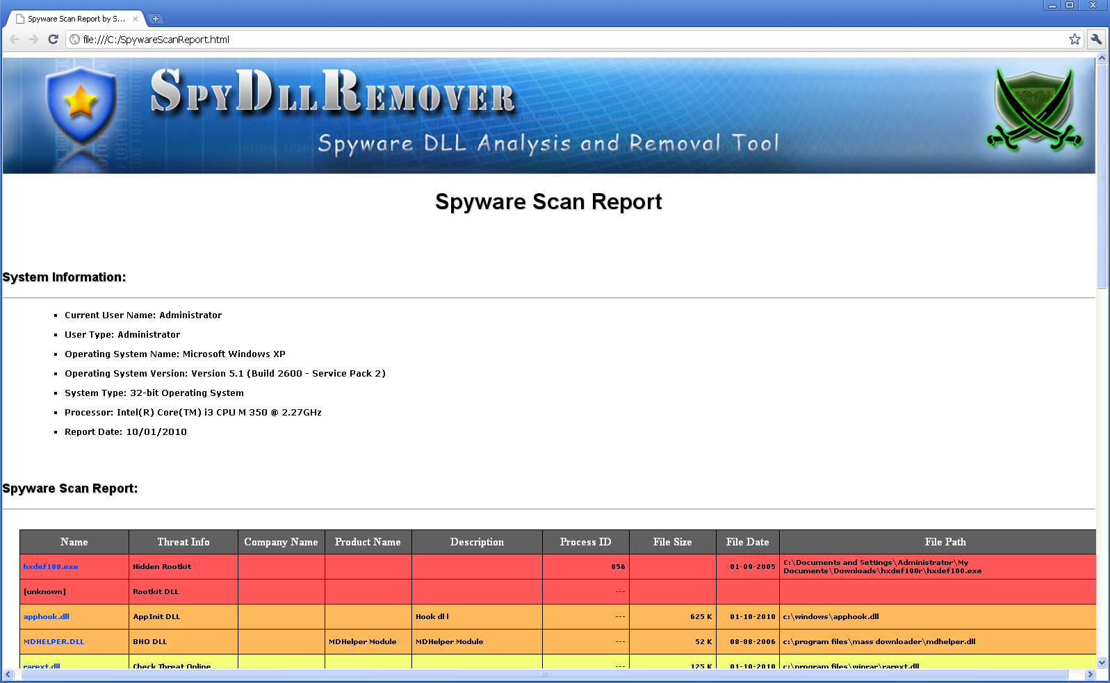The width and height of the screenshot is (1110, 683).
Task: Open a new tab with plus button
Action: click(156, 19)
